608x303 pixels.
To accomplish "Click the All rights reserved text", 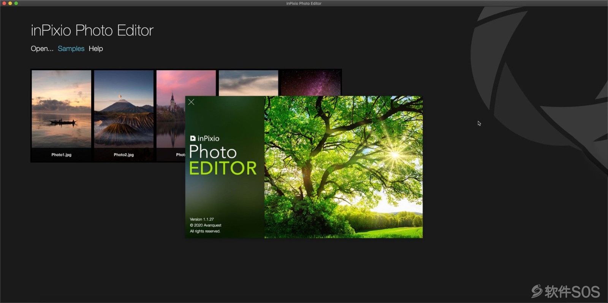I will 205,231.
